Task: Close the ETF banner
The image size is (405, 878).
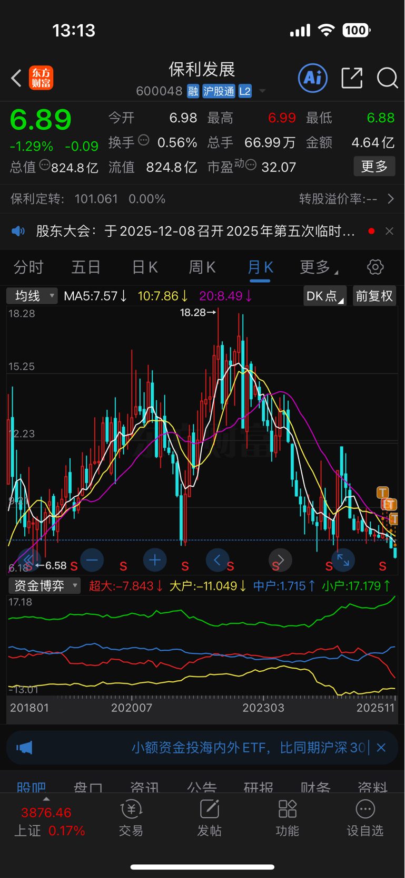Action: [x=381, y=748]
